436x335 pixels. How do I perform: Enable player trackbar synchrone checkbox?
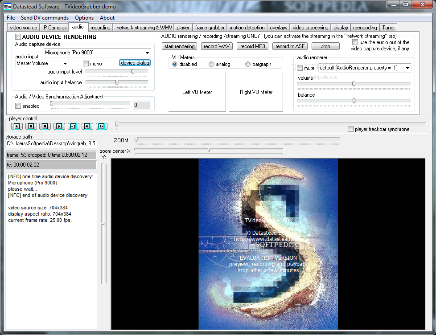pos(351,129)
